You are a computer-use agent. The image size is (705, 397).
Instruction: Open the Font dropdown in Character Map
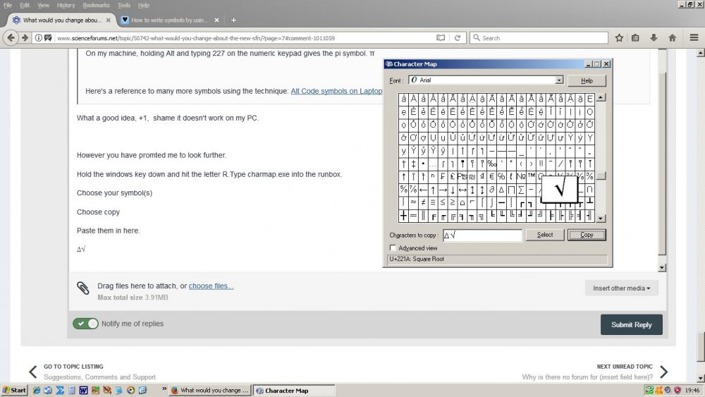559,80
